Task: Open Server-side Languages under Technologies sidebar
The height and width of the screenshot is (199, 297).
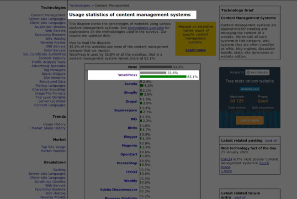Action: [47, 19]
